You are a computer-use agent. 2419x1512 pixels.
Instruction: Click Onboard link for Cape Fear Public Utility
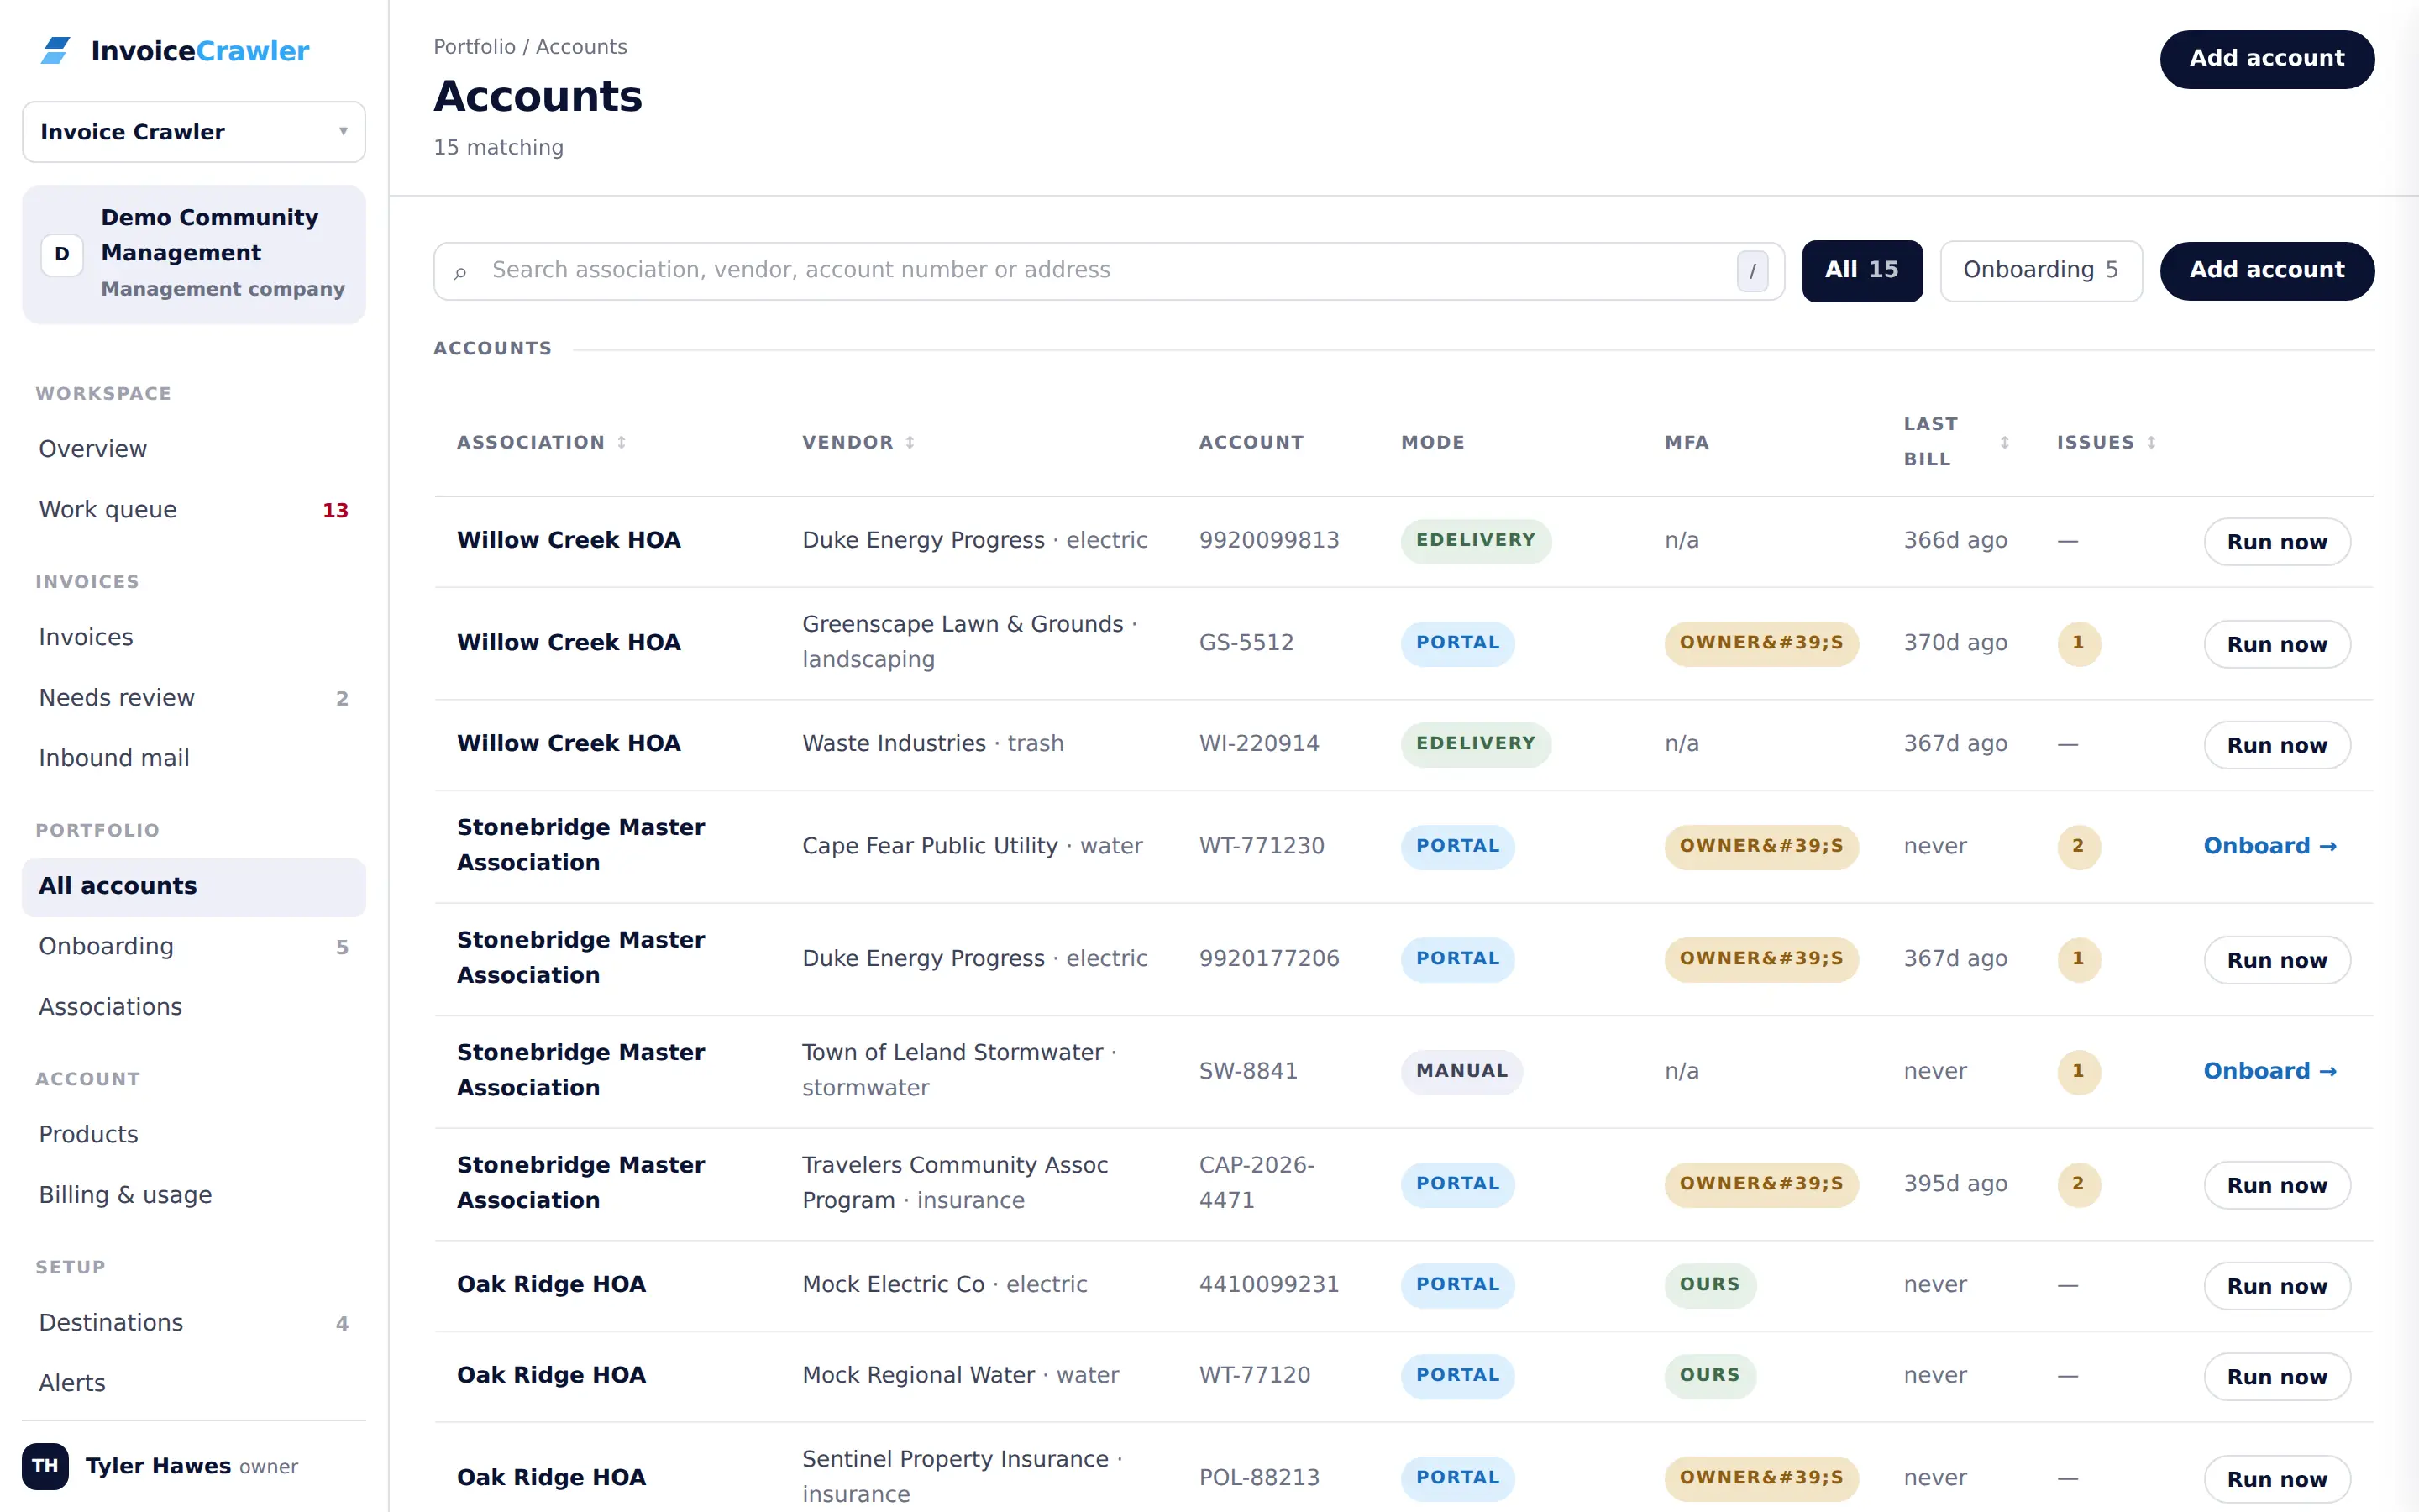point(2269,846)
